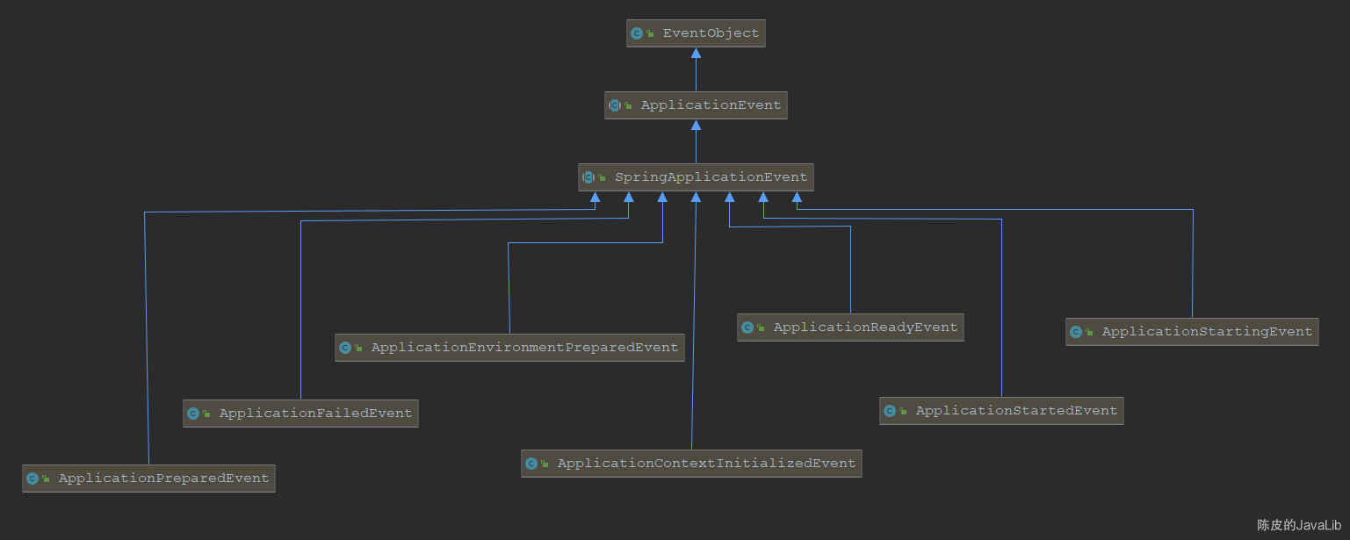Click the green lock icon on ApplicationContextInitializedEvent
1350x540 pixels.
pyautogui.click(x=545, y=464)
